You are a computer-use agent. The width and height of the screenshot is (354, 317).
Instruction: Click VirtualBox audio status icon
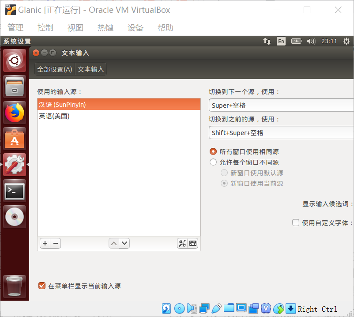click(192, 309)
